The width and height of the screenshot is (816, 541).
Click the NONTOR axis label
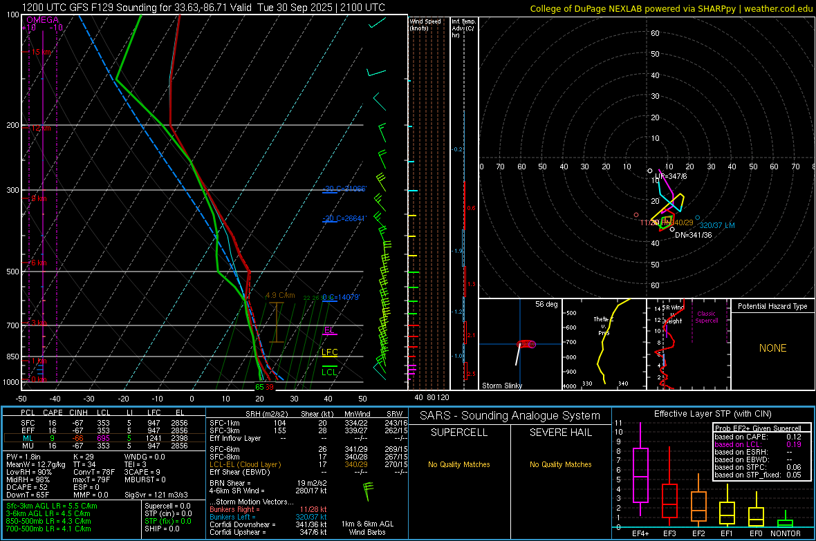tap(786, 533)
